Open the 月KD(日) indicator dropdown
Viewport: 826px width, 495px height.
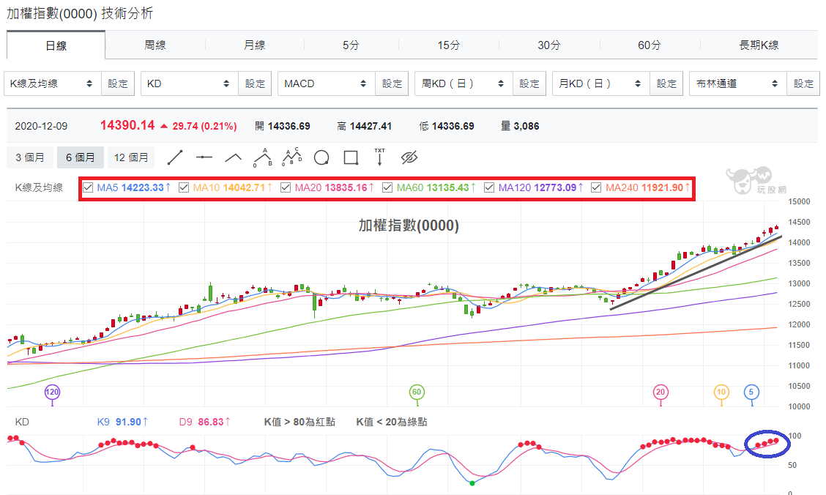pyautogui.click(x=601, y=83)
